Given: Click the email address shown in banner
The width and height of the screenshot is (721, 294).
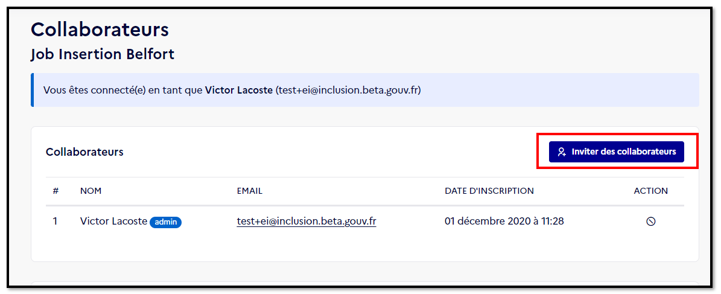Looking at the screenshot, I should [348, 90].
